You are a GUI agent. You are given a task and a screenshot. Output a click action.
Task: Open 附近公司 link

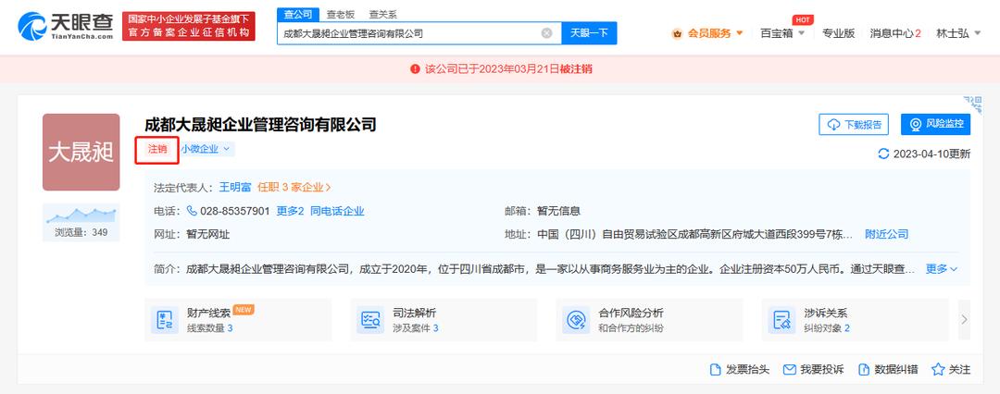[x=886, y=234]
